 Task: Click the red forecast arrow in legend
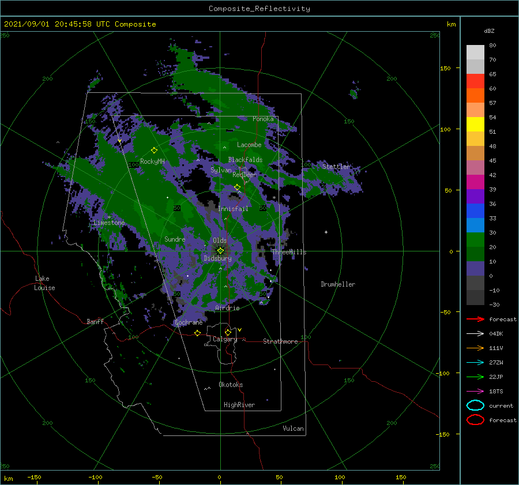[x=475, y=319]
